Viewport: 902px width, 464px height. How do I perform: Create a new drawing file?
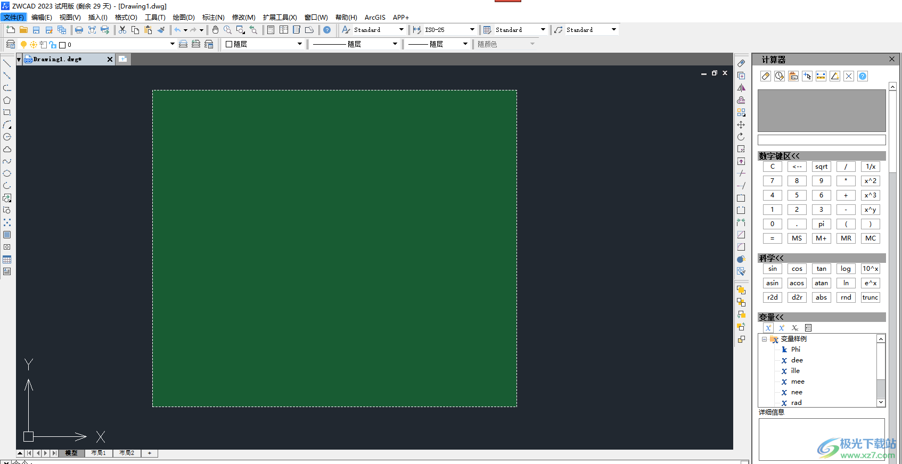pyautogui.click(x=11, y=30)
